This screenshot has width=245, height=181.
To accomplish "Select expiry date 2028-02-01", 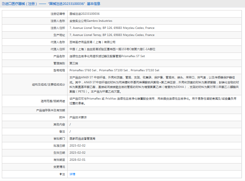I will click(x=77, y=160).
